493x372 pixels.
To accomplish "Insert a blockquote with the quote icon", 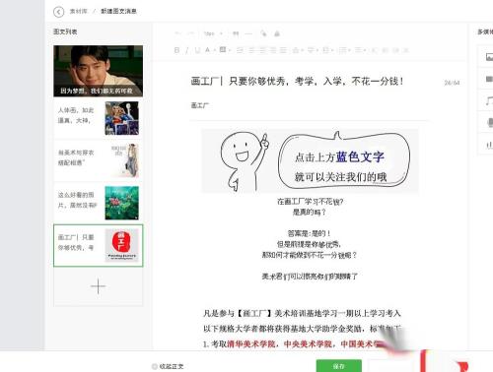I will [236, 33].
